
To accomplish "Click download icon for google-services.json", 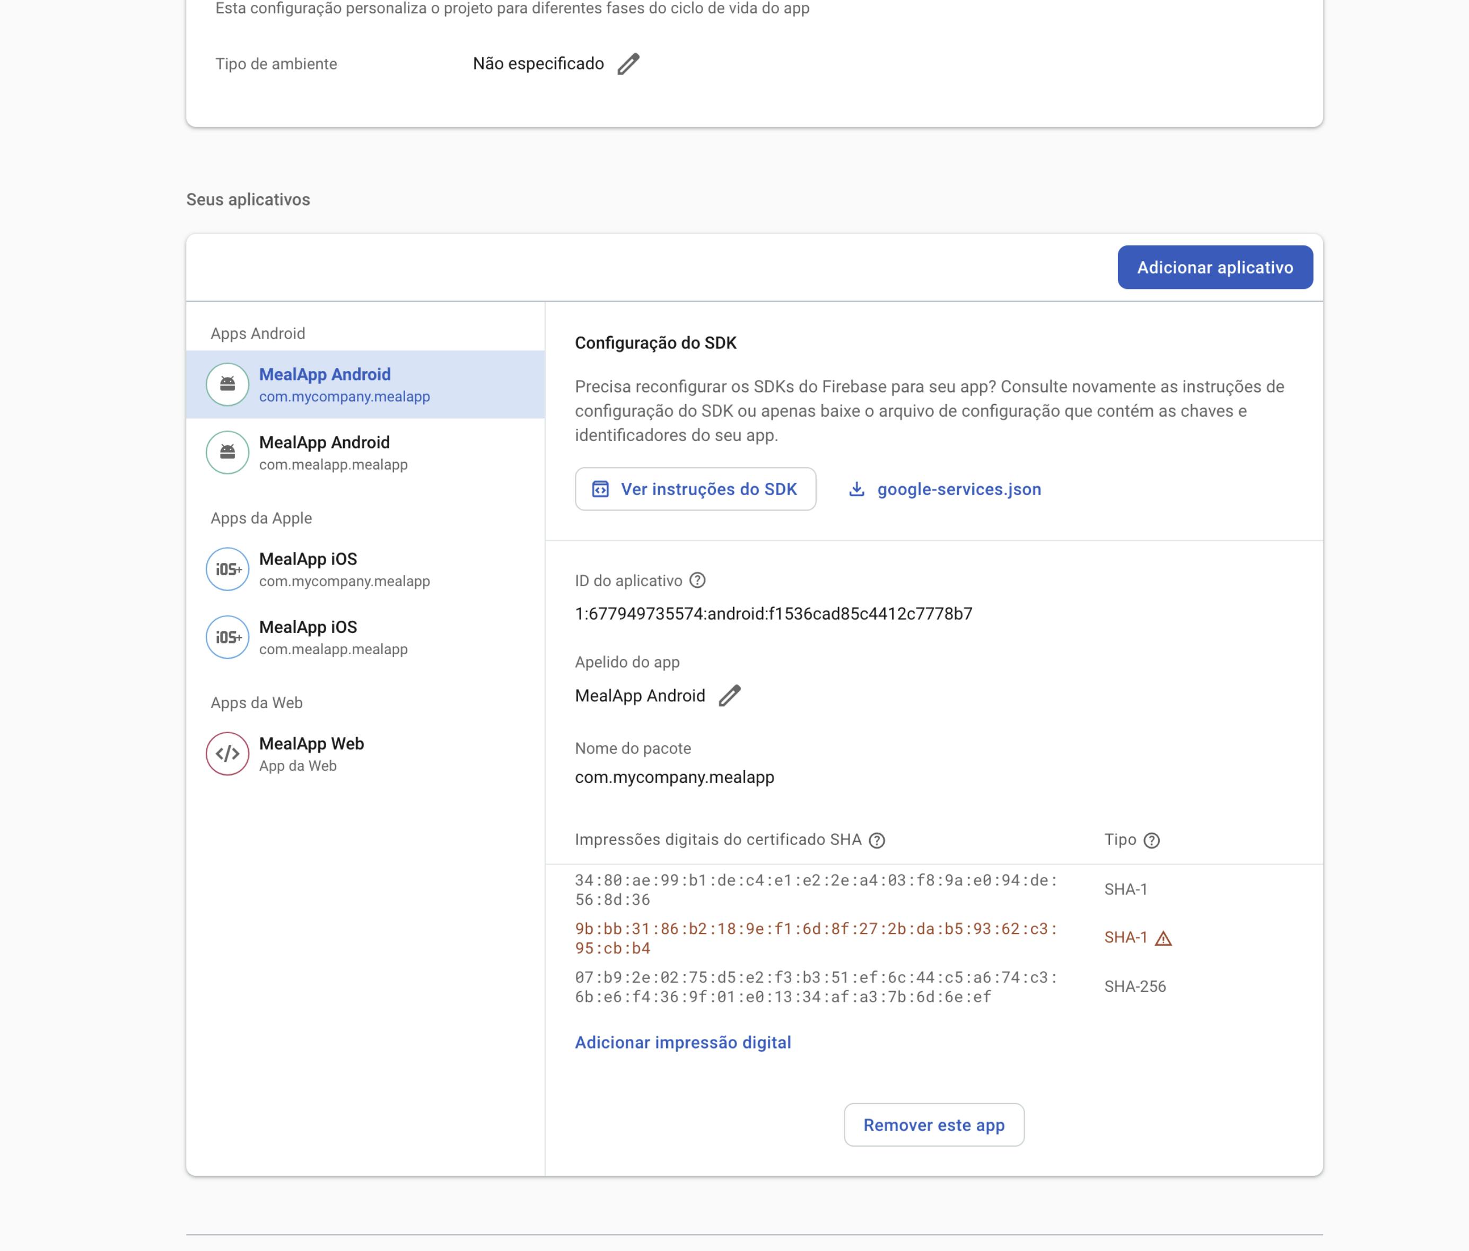I will pyautogui.click(x=857, y=489).
